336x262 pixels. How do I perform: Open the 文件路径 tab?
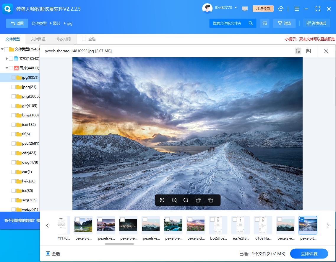pyautogui.click(x=38, y=39)
